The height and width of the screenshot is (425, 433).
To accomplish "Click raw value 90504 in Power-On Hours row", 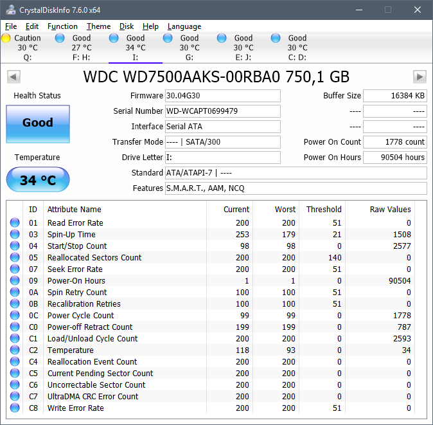I will 400,281.
